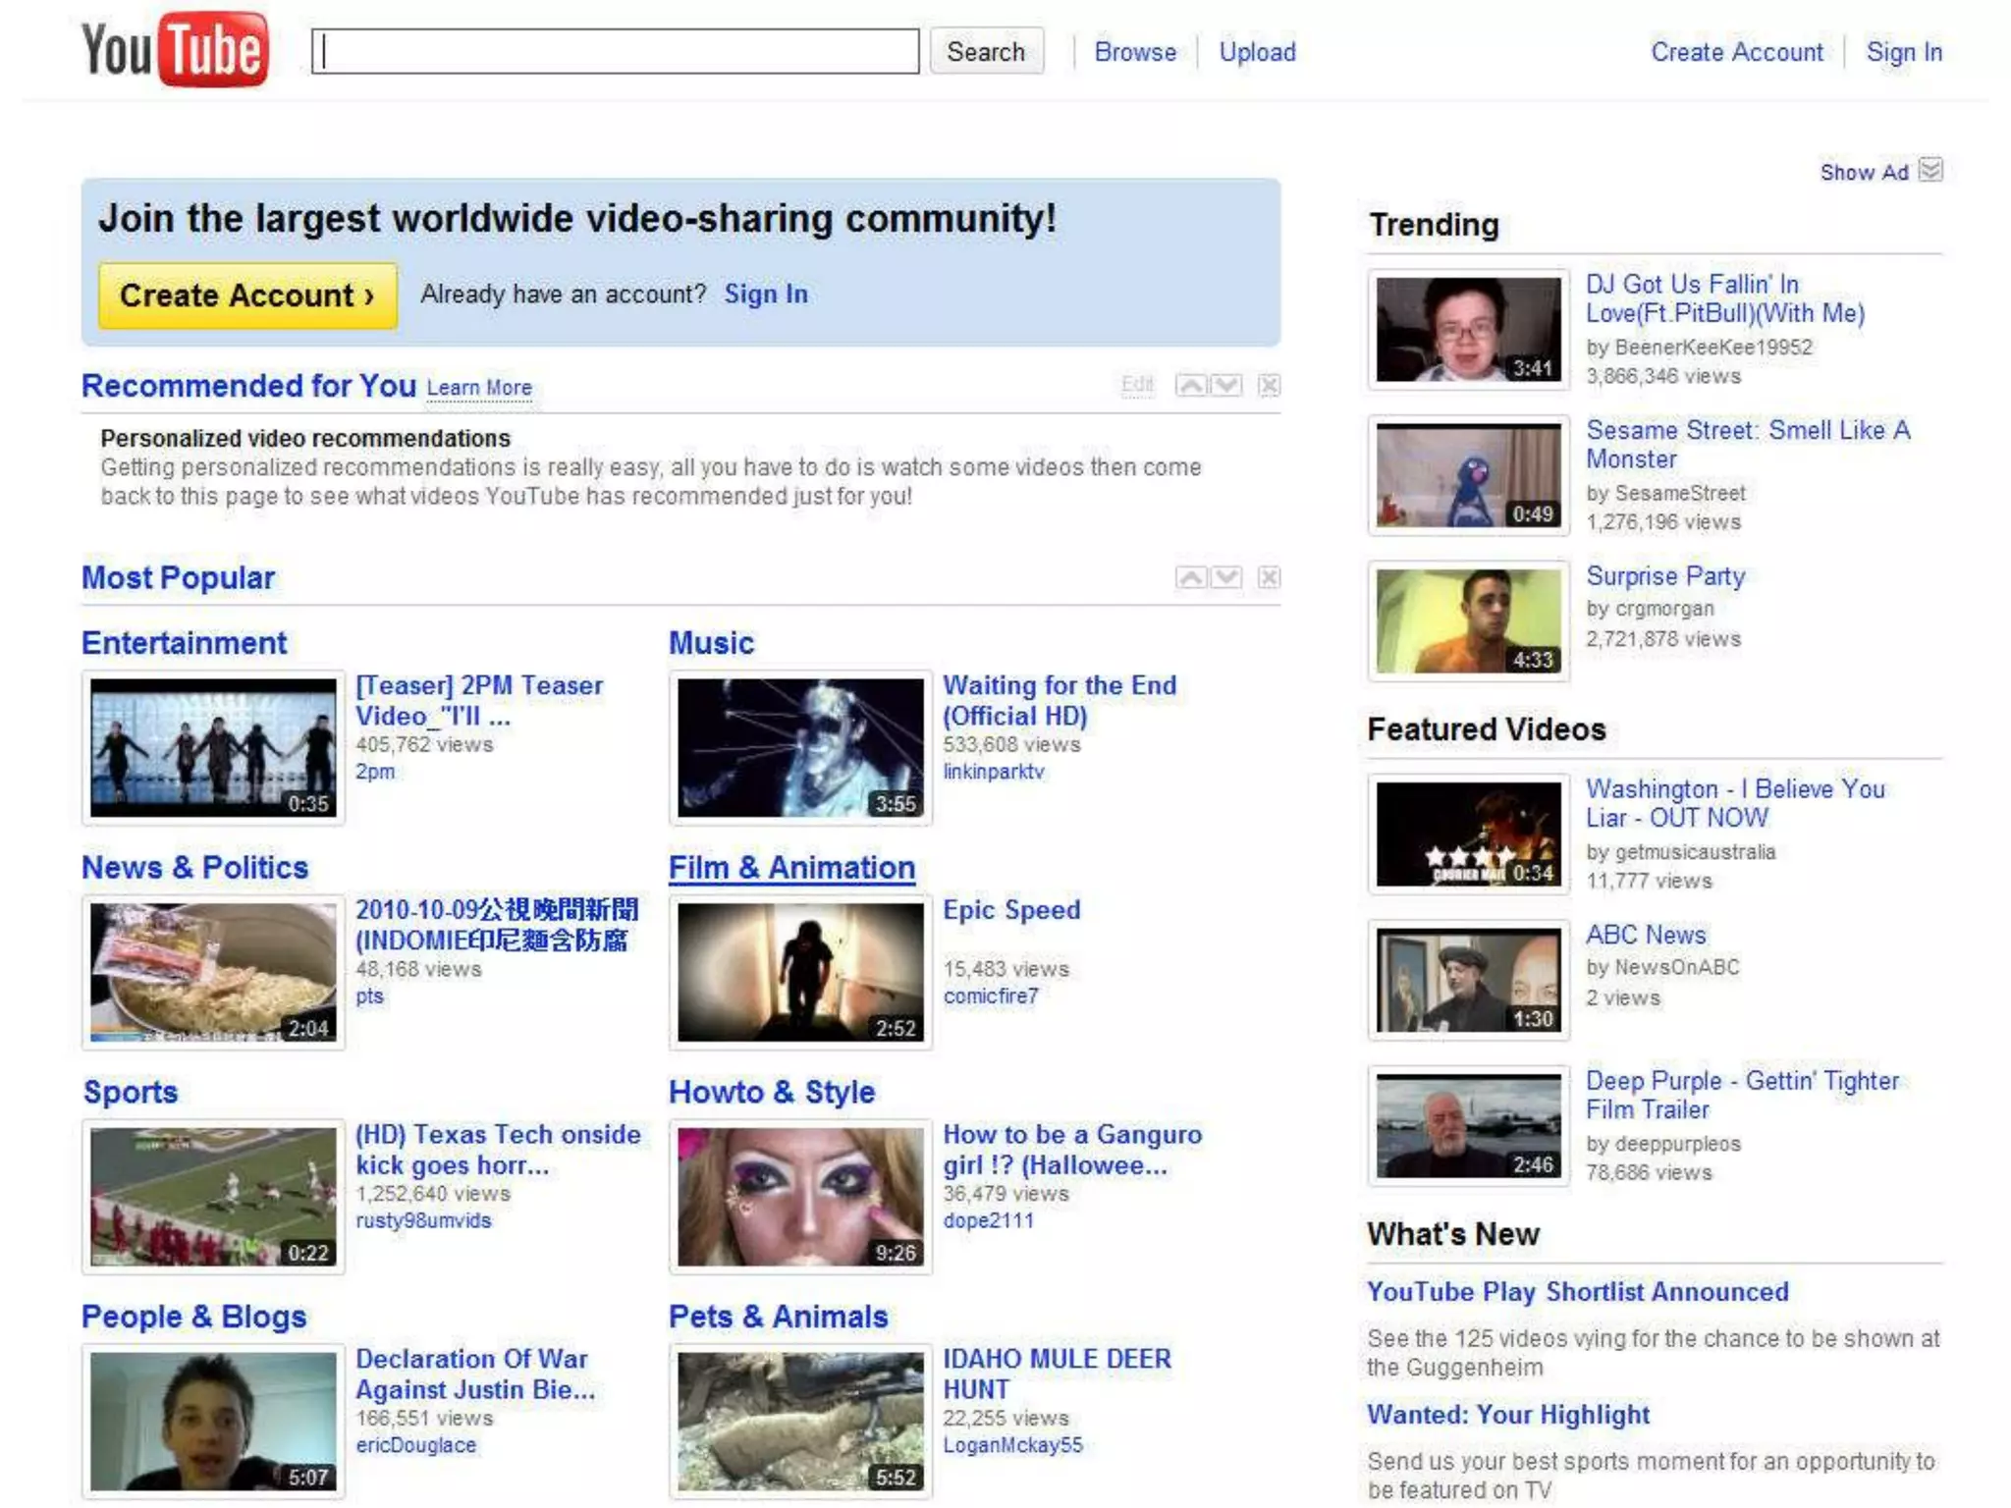Click the YouTube logo

click(x=174, y=50)
